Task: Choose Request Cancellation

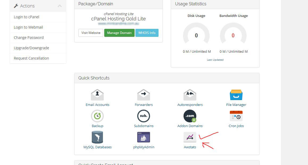Action: pyautogui.click(x=38, y=58)
